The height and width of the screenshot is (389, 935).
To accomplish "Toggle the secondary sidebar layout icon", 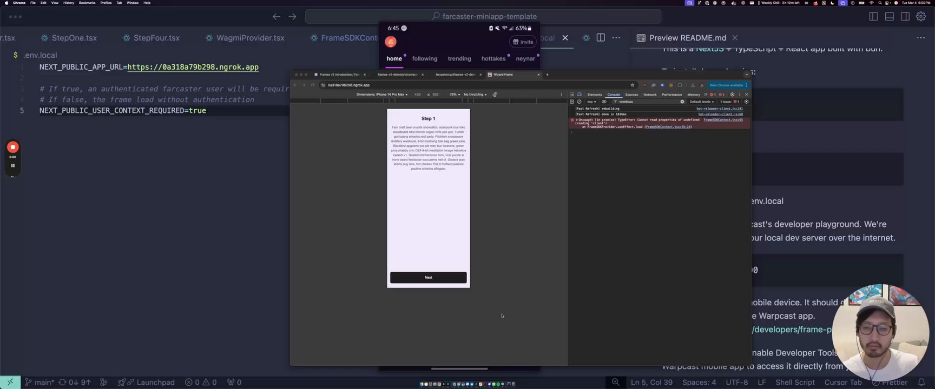I will (x=905, y=17).
